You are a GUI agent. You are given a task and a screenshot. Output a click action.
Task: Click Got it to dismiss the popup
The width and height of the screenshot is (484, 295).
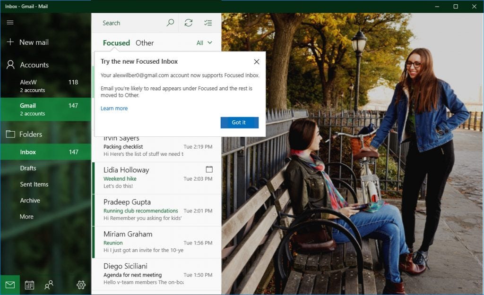[x=239, y=122]
